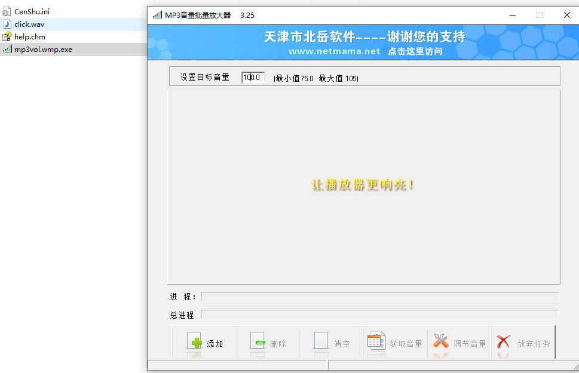Click the red X 放弃任务 icon
The width and height of the screenshot is (579, 373).
(504, 341)
